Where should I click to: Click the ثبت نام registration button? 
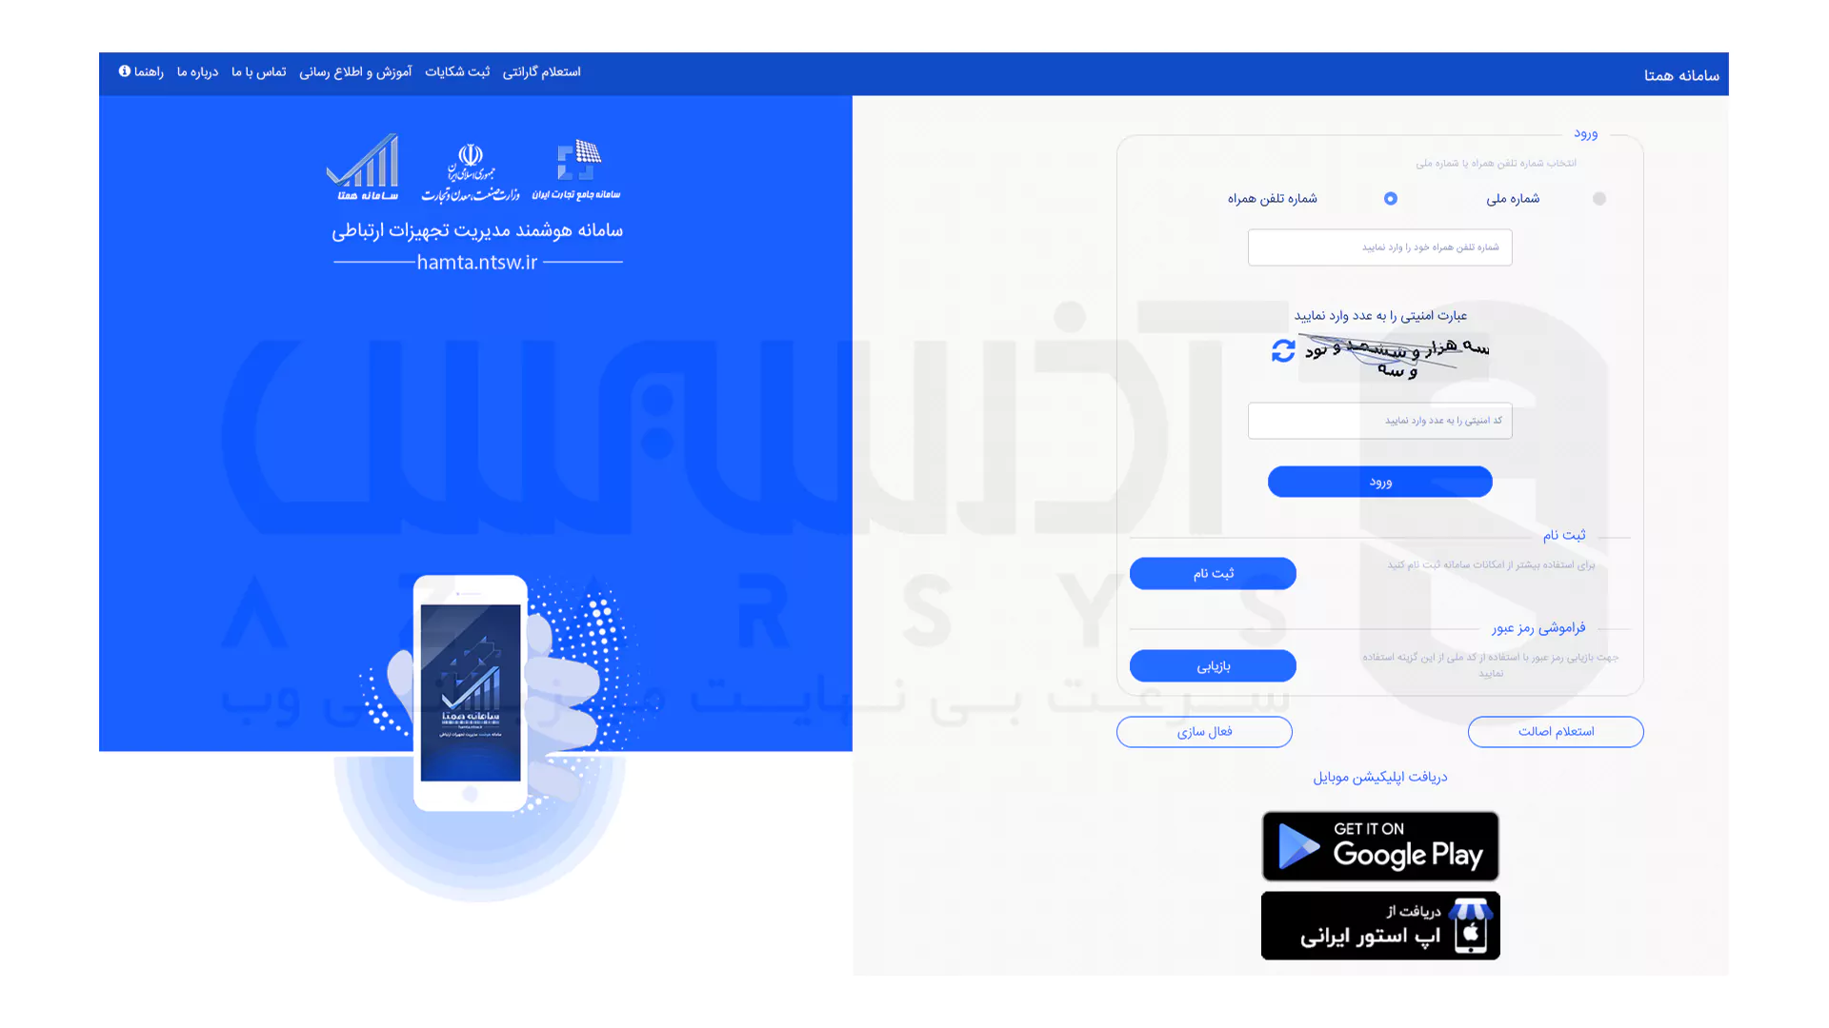[x=1213, y=574]
